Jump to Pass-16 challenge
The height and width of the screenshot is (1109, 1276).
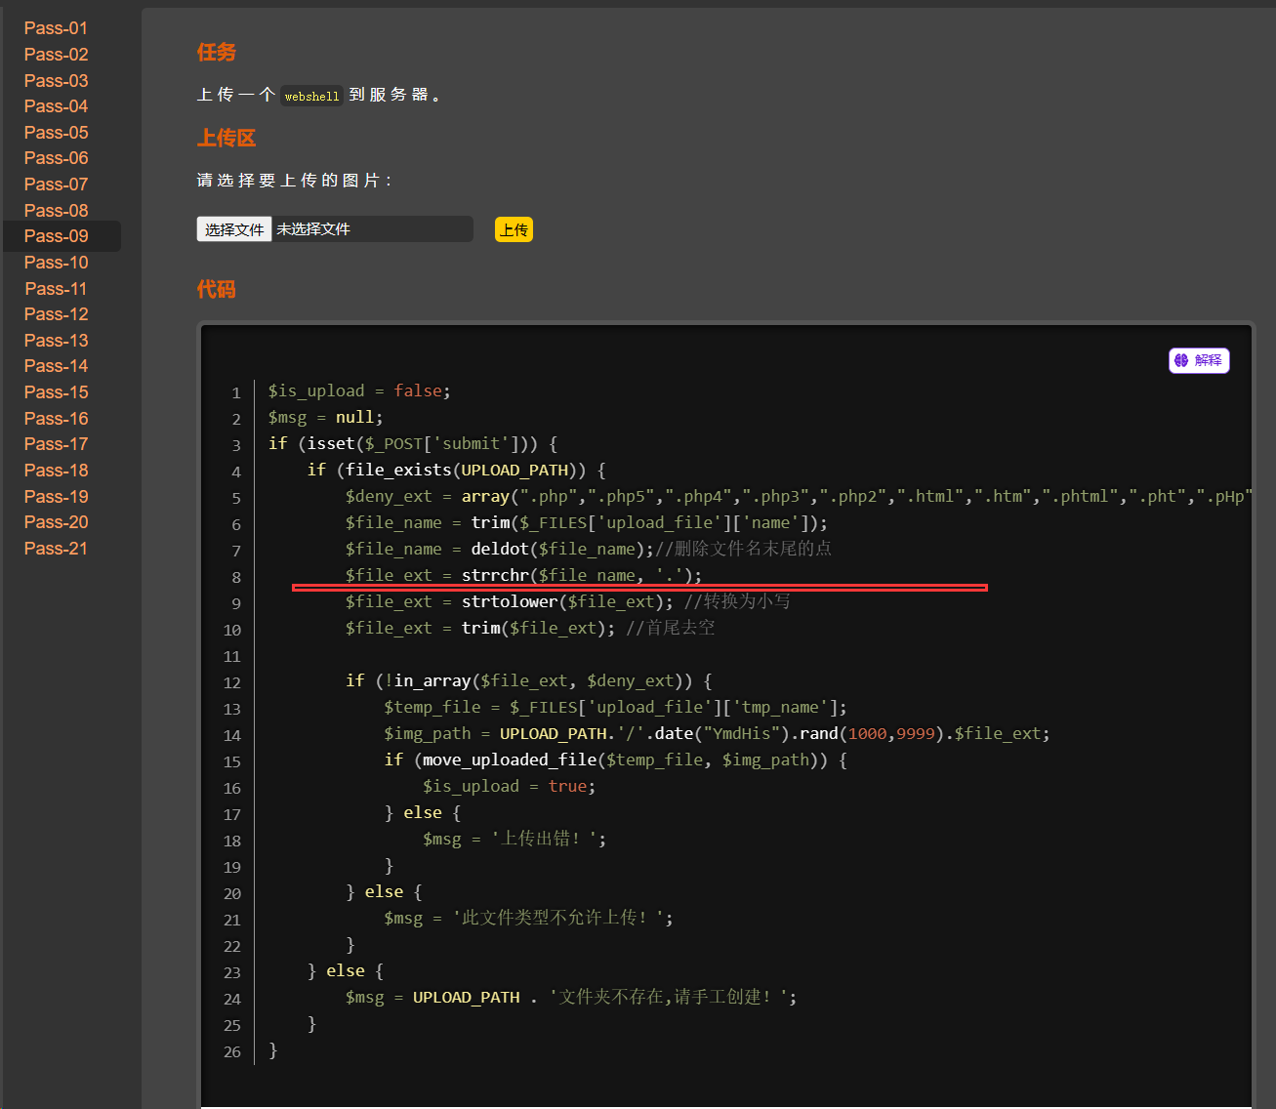[57, 419]
